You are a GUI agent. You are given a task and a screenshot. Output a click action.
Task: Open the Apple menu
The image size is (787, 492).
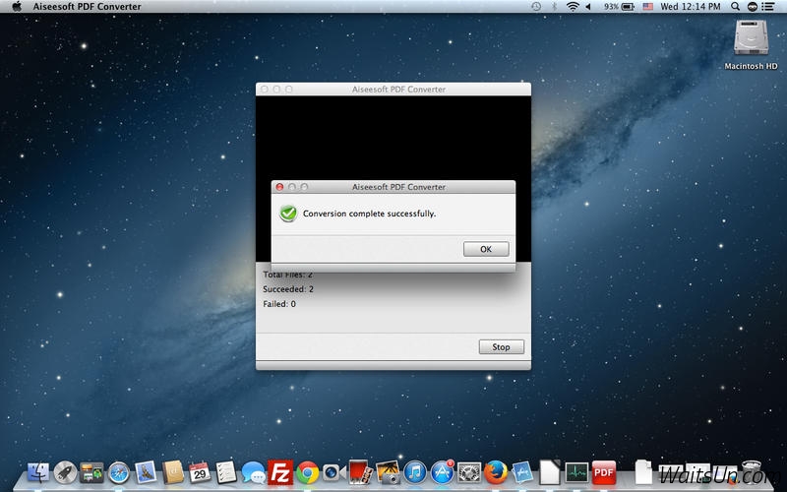(17, 7)
